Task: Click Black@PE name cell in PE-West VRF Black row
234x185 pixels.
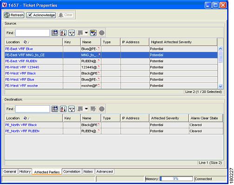Action: click(91, 73)
